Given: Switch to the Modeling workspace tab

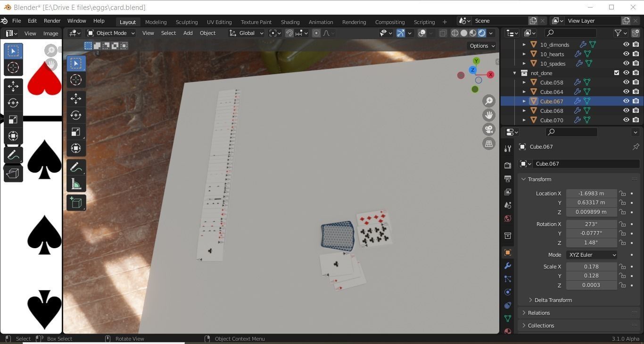Looking at the screenshot, I should coord(156,22).
